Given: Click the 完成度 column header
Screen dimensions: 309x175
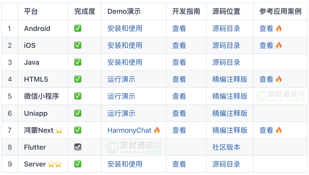Looking at the screenshot, I should pos(85,12).
